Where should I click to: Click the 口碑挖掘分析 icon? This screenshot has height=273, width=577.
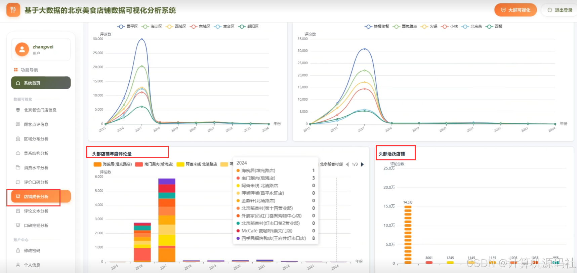tap(18, 225)
